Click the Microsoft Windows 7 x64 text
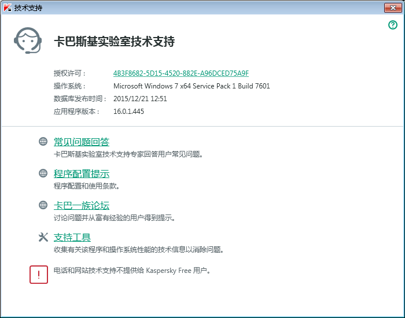This screenshot has width=405, height=318. pyautogui.click(x=192, y=86)
